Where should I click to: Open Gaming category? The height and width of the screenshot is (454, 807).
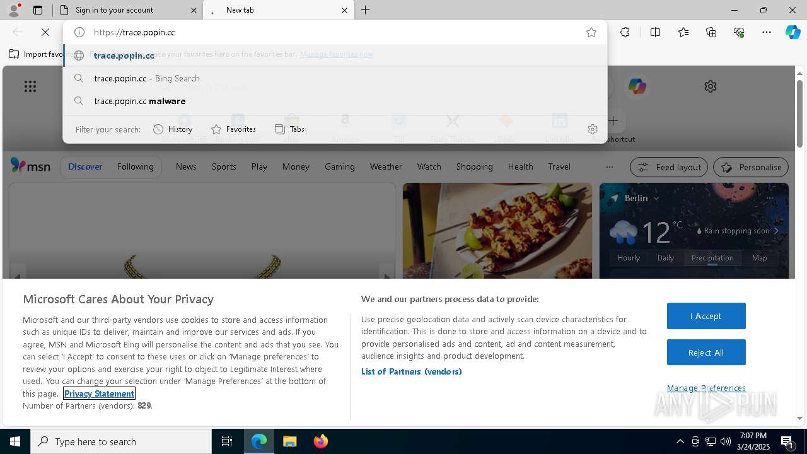pyautogui.click(x=340, y=166)
